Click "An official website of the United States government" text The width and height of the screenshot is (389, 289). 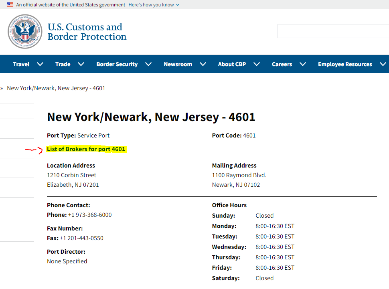[x=71, y=5]
